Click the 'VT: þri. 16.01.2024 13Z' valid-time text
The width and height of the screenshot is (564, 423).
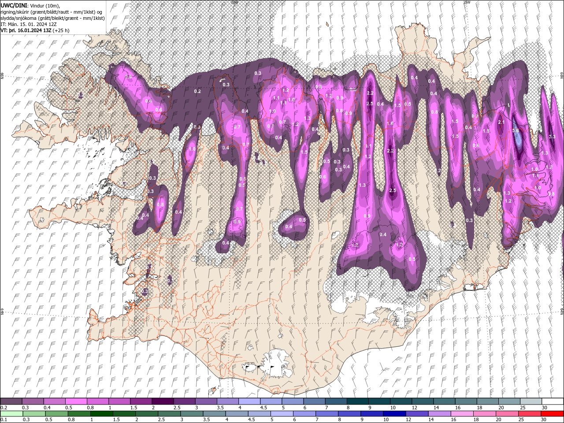coord(26,30)
